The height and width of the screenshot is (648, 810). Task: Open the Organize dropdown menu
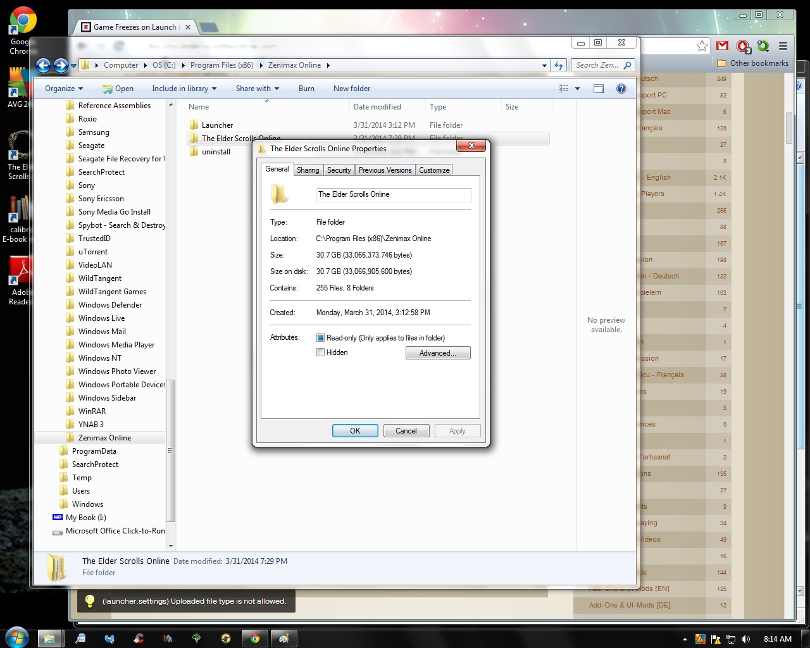tap(64, 89)
